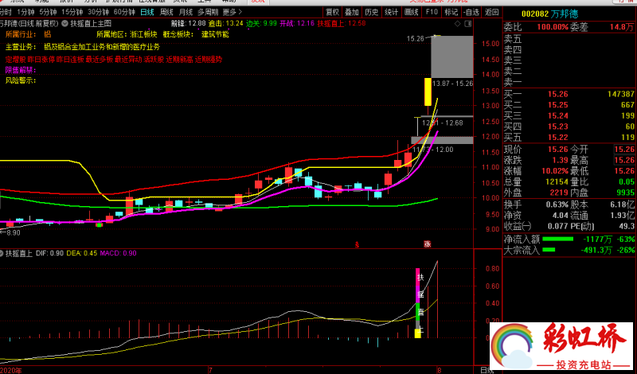The height and width of the screenshot is (374, 637).
Task: Select the 周线 weekly period tab
Action: coord(166,12)
